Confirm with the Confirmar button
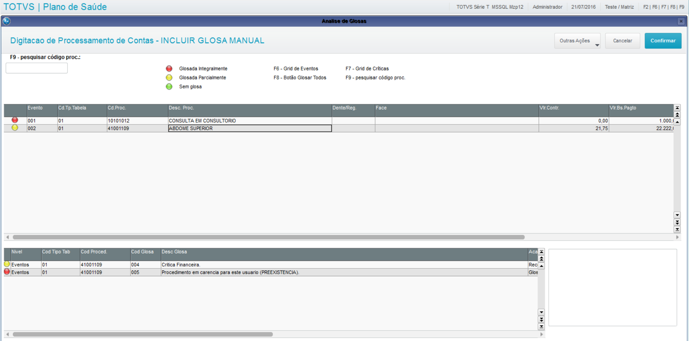Viewport: 689px width, 341px height. pos(663,41)
